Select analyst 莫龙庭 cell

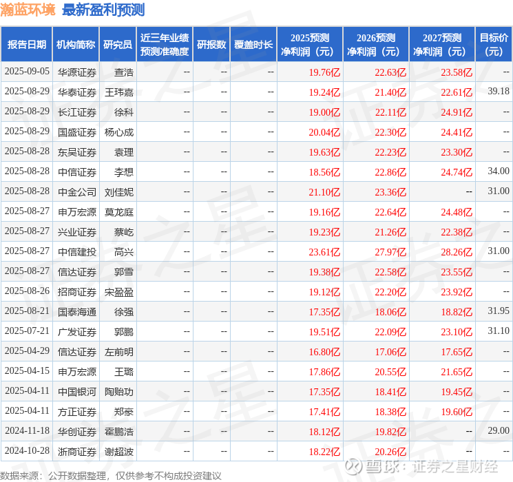[x=118, y=212]
